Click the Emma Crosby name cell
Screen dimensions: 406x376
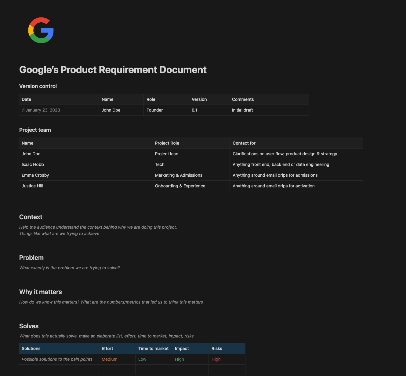[x=85, y=175]
